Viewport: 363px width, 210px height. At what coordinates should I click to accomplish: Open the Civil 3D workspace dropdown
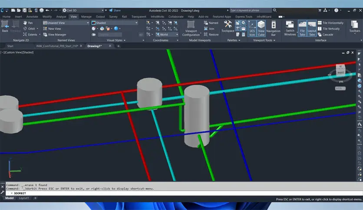coord(83,10)
